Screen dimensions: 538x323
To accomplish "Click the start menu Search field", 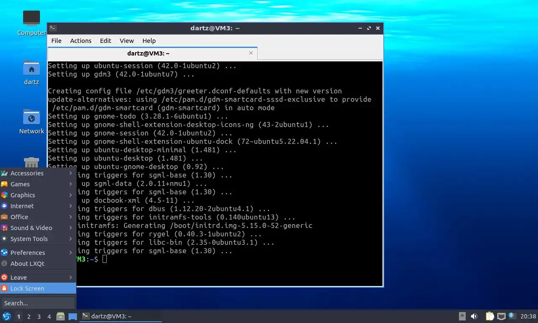I will pyautogui.click(x=38, y=303).
